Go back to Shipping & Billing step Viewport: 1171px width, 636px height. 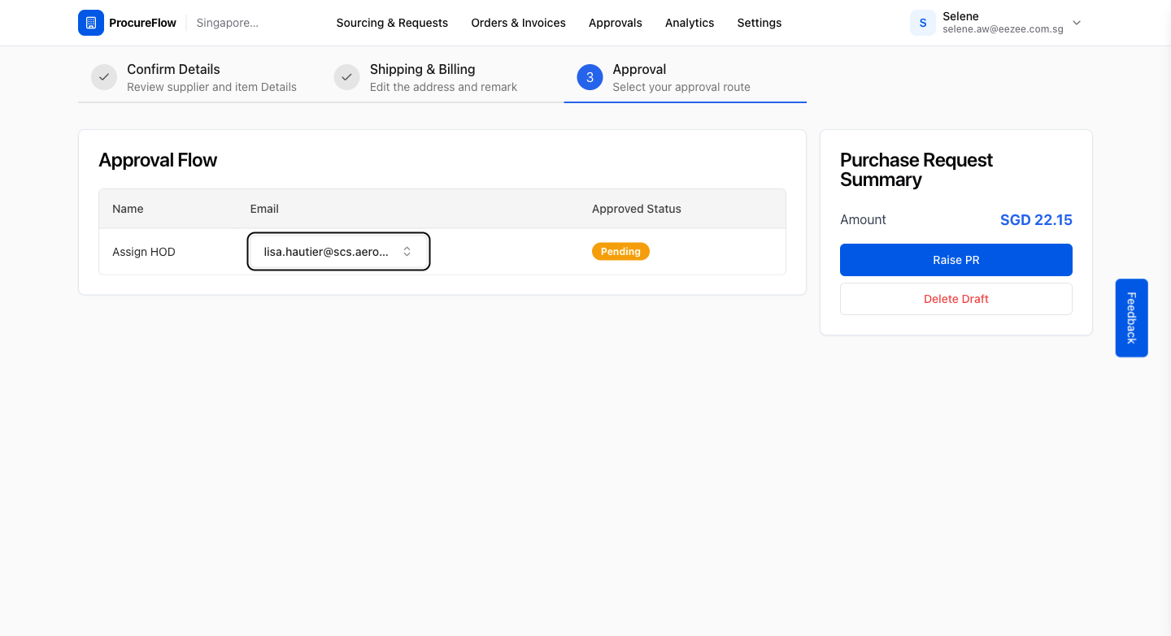pyautogui.click(x=442, y=77)
